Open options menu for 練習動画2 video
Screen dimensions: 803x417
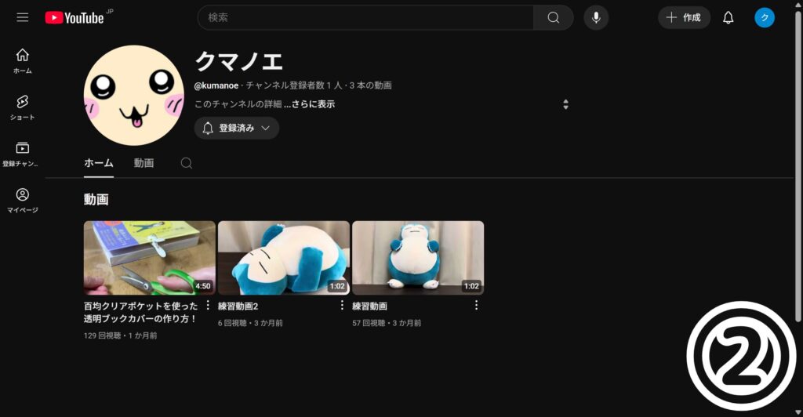(x=342, y=306)
